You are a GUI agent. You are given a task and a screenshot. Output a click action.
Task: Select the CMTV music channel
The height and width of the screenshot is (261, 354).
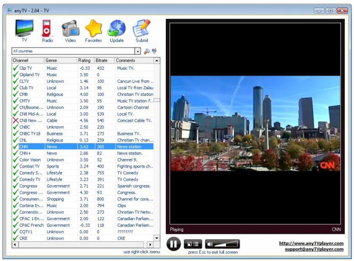(83, 101)
